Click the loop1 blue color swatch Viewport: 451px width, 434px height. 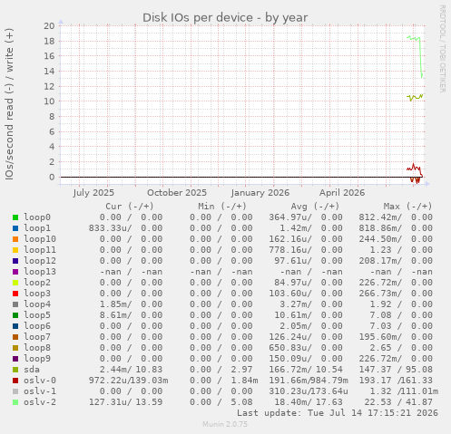click(15, 228)
